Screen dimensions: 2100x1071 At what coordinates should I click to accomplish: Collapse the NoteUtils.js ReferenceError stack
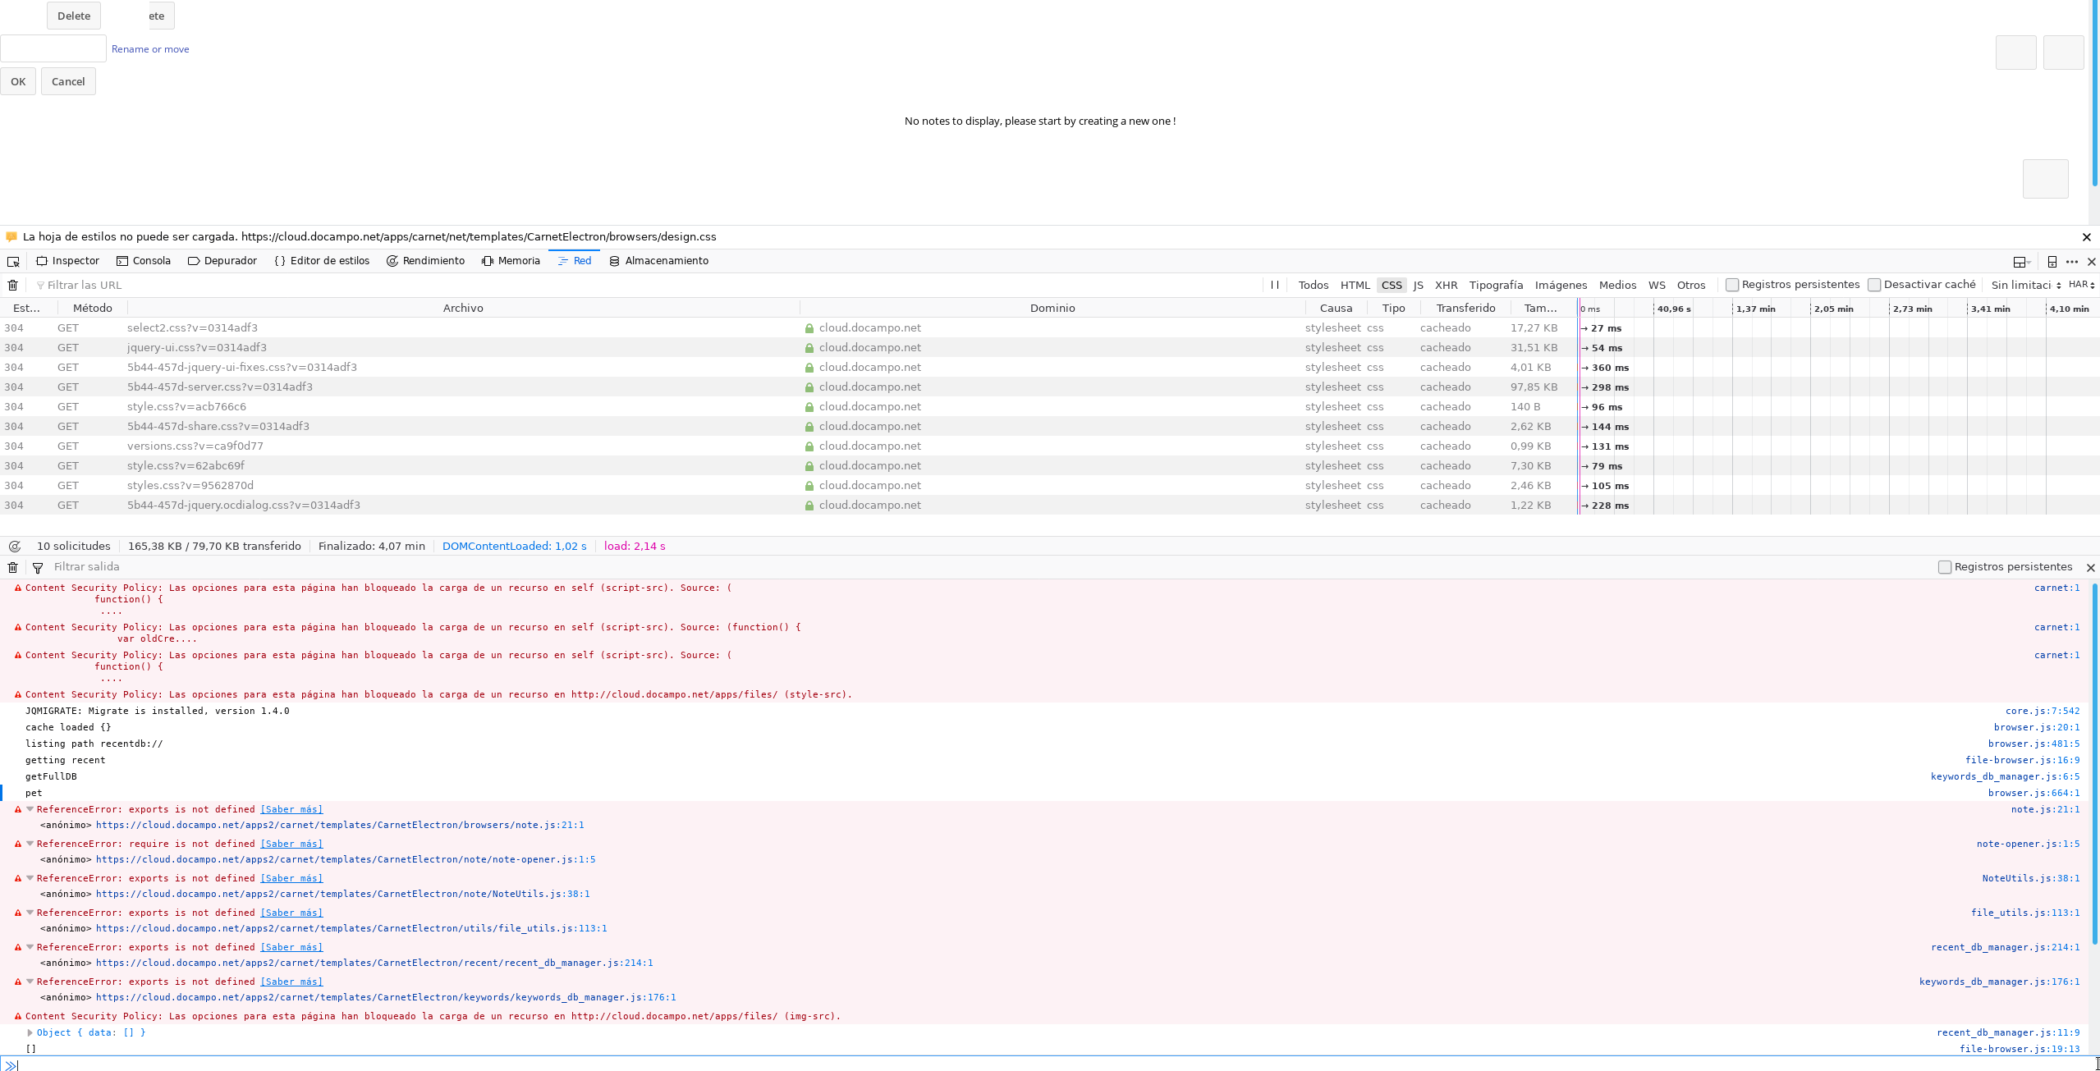point(30,878)
